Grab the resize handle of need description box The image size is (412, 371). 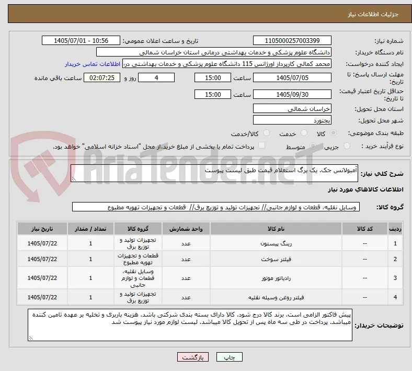point(74,179)
